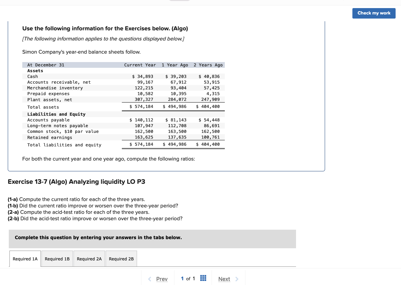Viewport: 401px width, 285px height.
Task: Open the question map grid icon
Action: click(x=203, y=278)
